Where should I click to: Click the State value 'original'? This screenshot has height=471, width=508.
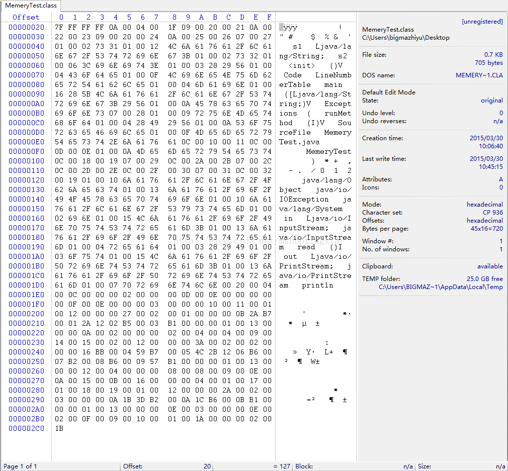[x=492, y=101]
